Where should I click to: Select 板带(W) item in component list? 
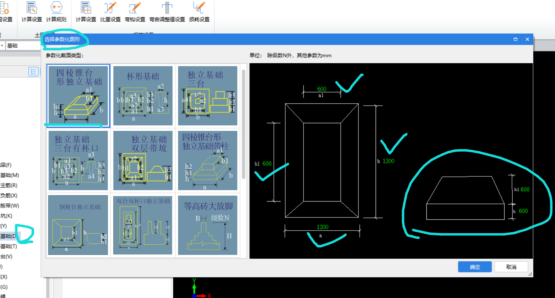[x=9, y=206]
